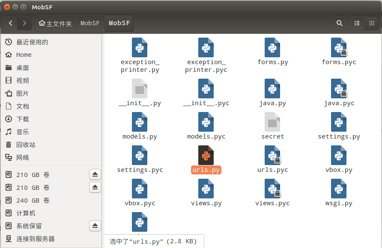Screen dimensions: 382x248
Task: Navigate to 主文件夹 home breadcrumb
Action: coord(56,24)
